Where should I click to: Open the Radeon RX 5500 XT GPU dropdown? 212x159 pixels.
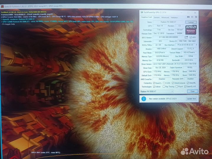157,91
